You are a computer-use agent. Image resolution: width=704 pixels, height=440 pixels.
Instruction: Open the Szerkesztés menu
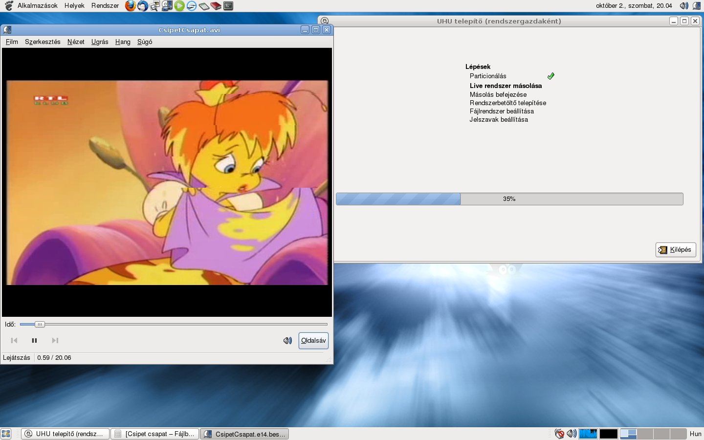coord(43,42)
